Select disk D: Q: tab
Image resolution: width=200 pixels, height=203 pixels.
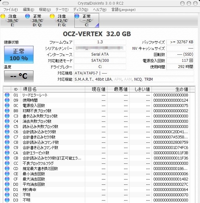coord(37,20)
